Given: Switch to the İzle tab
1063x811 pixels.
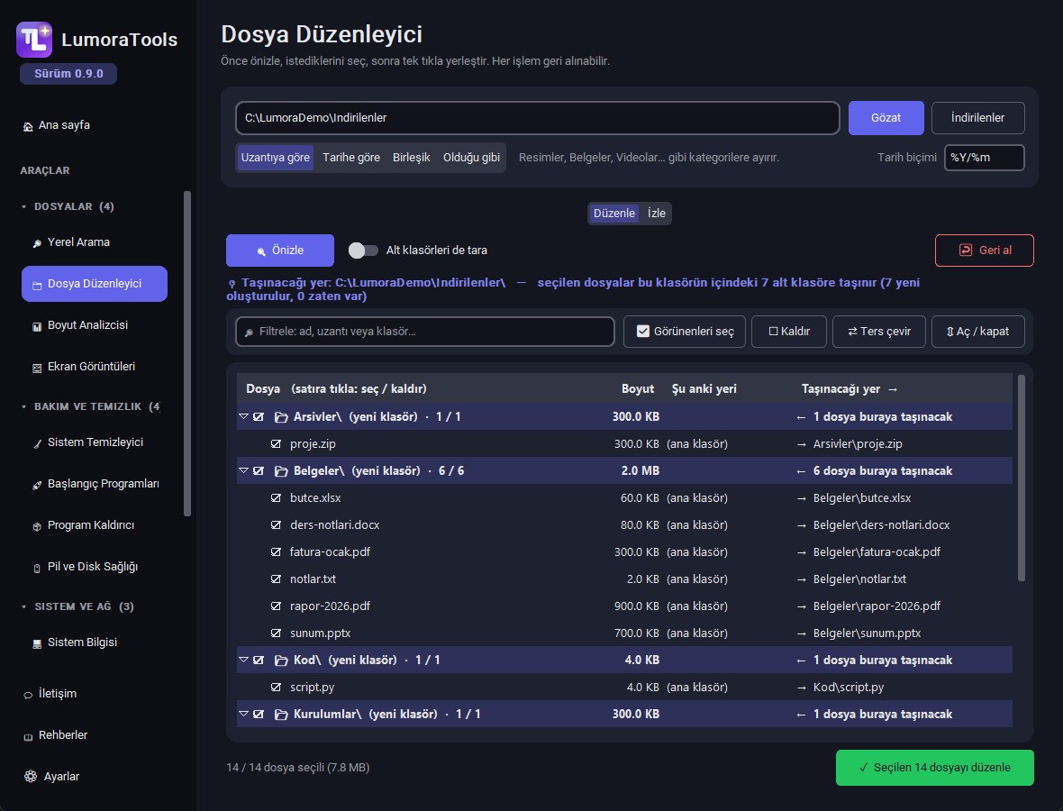Looking at the screenshot, I should click(656, 213).
